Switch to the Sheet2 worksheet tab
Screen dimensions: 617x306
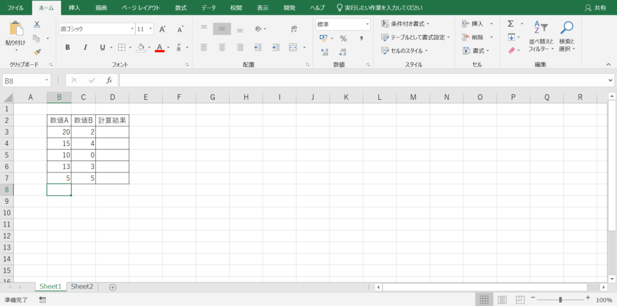coord(82,287)
